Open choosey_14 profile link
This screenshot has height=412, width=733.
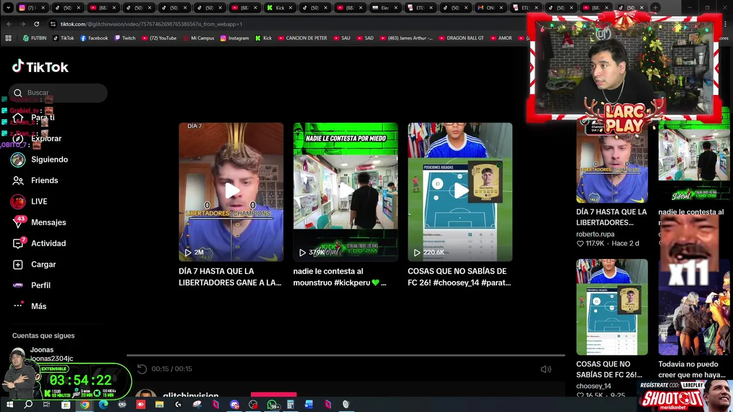593,386
